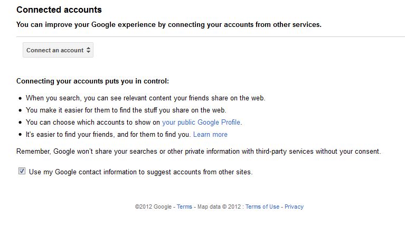Viewport: 405px width, 234px height.
Task: Click the Connected accounts heading
Action: (x=59, y=10)
